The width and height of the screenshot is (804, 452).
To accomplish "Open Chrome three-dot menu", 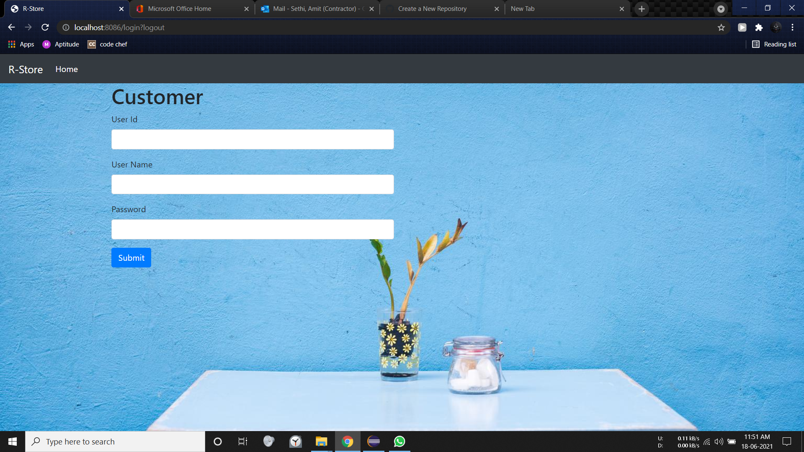I will (792, 27).
